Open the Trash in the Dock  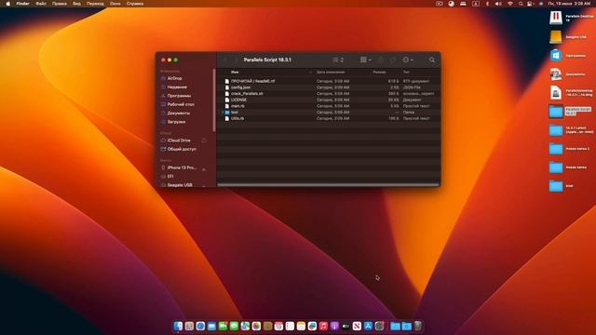418,326
